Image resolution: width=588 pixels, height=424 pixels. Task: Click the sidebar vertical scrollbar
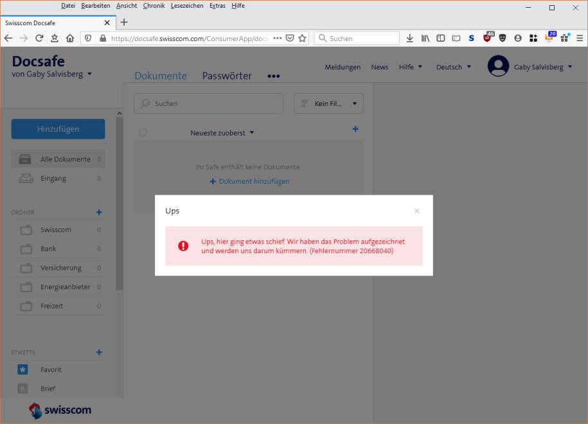pyautogui.click(x=120, y=204)
